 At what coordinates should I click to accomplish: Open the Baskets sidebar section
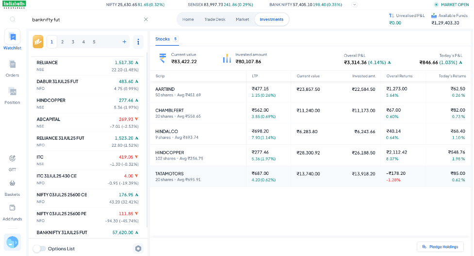pos(13,188)
